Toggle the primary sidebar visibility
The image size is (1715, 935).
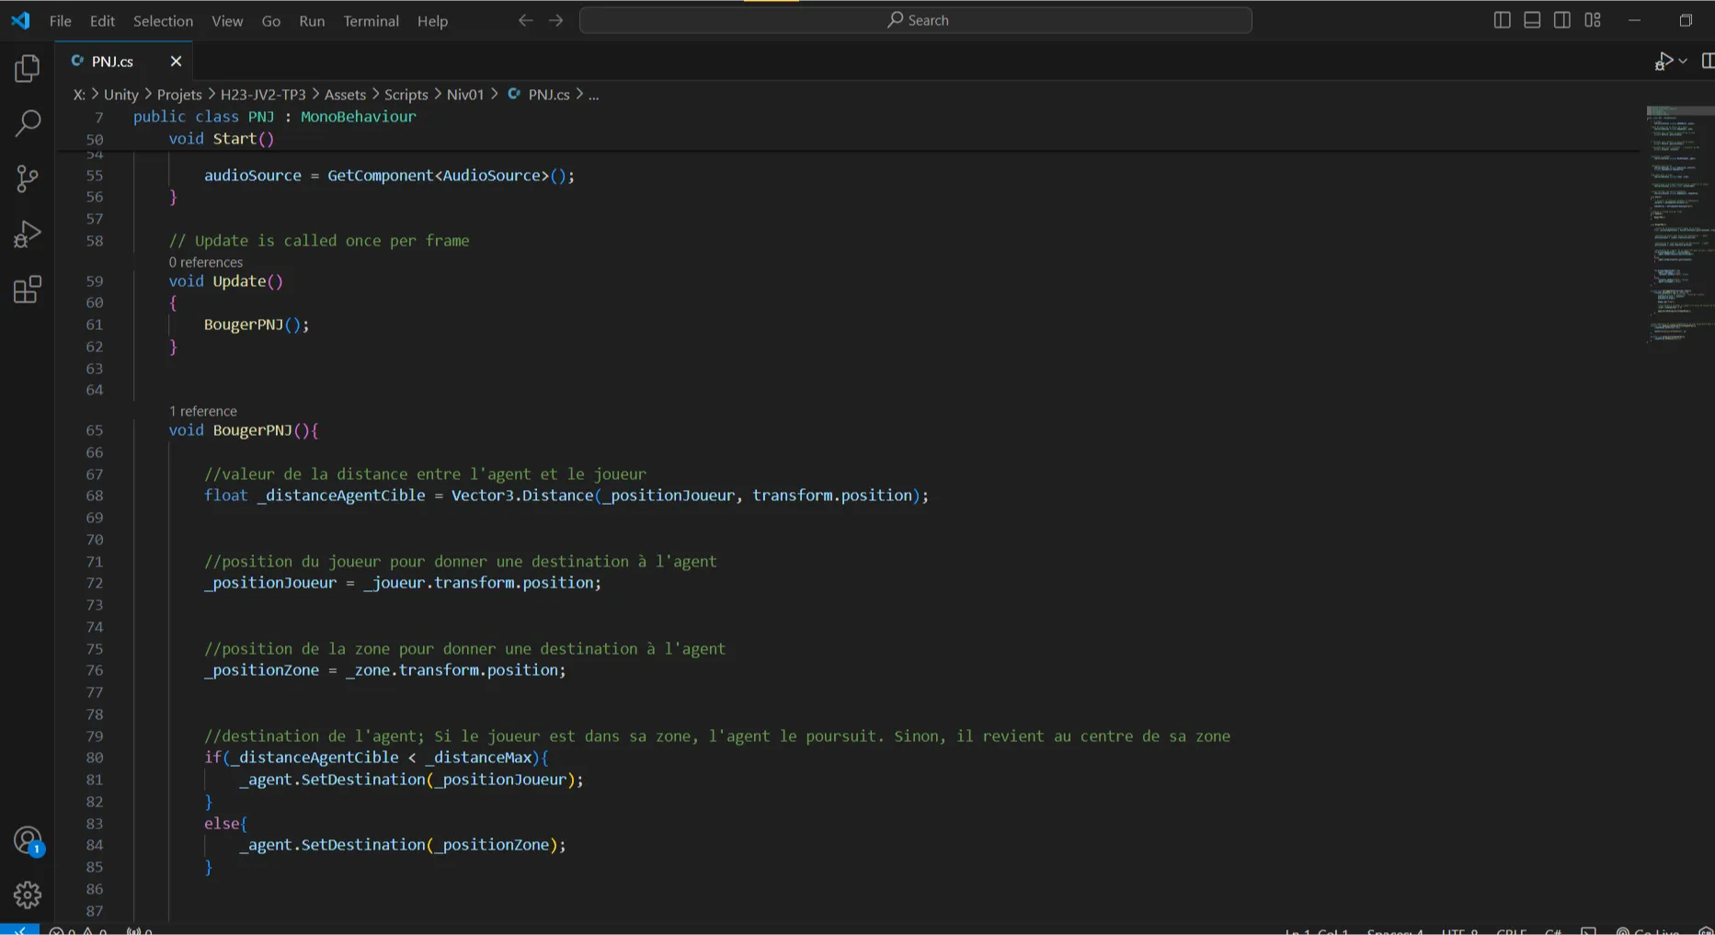[x=1501, y=19]
